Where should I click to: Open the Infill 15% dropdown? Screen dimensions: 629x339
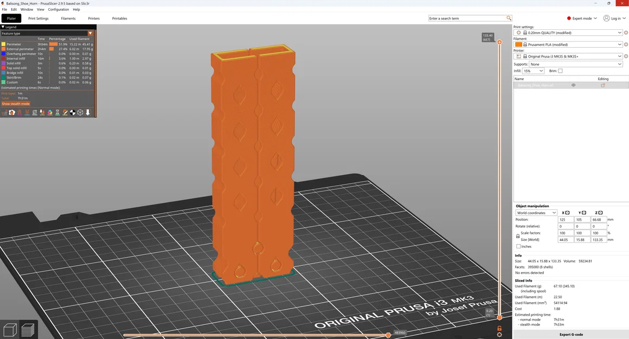[x=533, y=71]
